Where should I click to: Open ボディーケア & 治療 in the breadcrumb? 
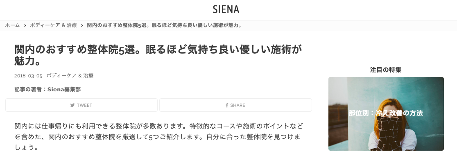point(53,25)
